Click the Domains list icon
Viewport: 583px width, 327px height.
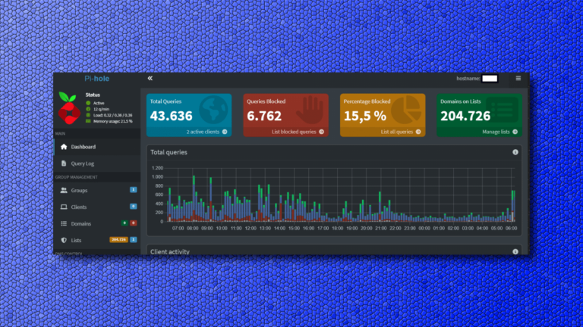tap(64, 223)
